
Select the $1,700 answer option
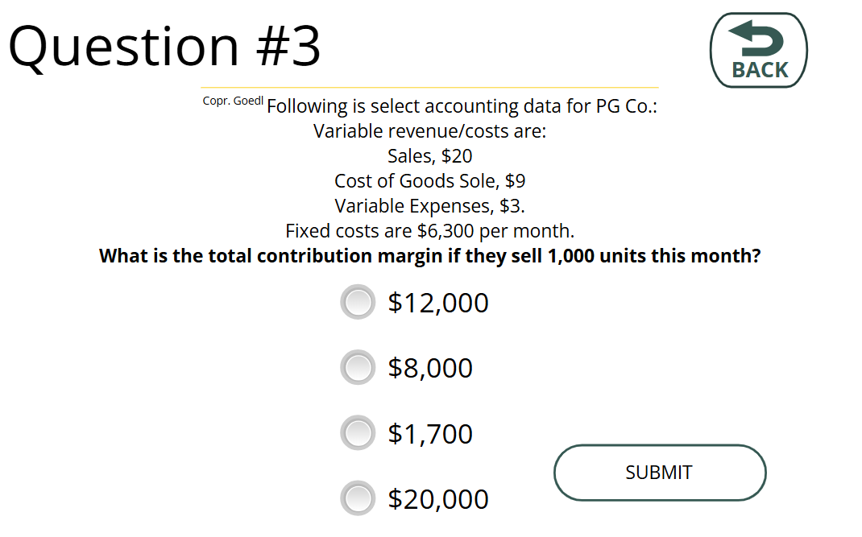pos(358,433)
